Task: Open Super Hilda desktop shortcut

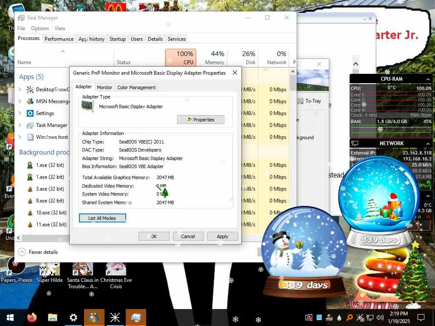Action: pos(50,273)
